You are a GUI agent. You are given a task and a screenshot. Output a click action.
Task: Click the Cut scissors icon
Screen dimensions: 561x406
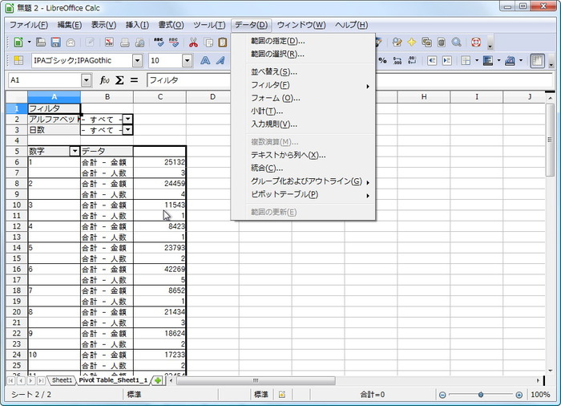(x=193, y=43)
